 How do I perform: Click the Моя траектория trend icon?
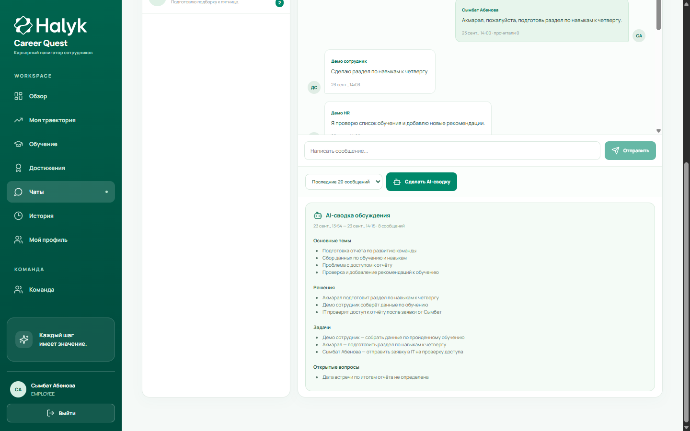click(18, 120)
